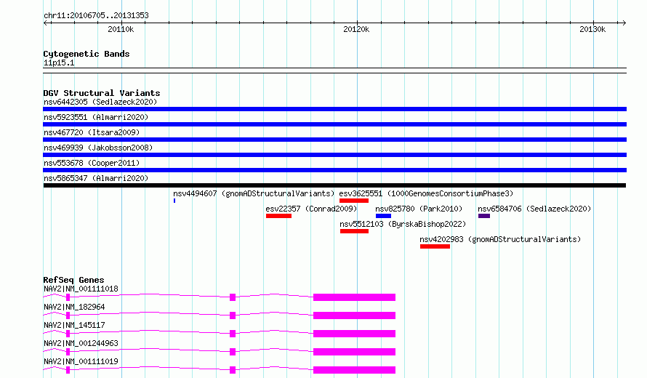Click label esv22357 (Conrad2009)
Image resolution: width=647 pixels, height=378 pixels.
coord(312,209)
